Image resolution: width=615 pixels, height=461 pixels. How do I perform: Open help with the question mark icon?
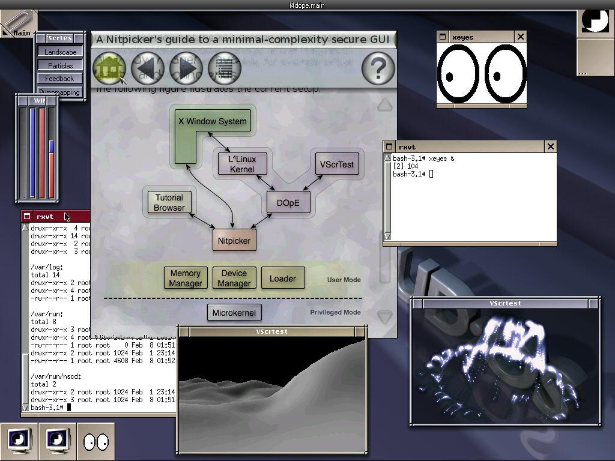click(x=378, y=69)
